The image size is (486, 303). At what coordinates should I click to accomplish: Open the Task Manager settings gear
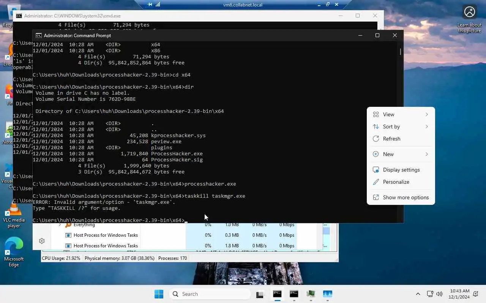tap(42, 241)
